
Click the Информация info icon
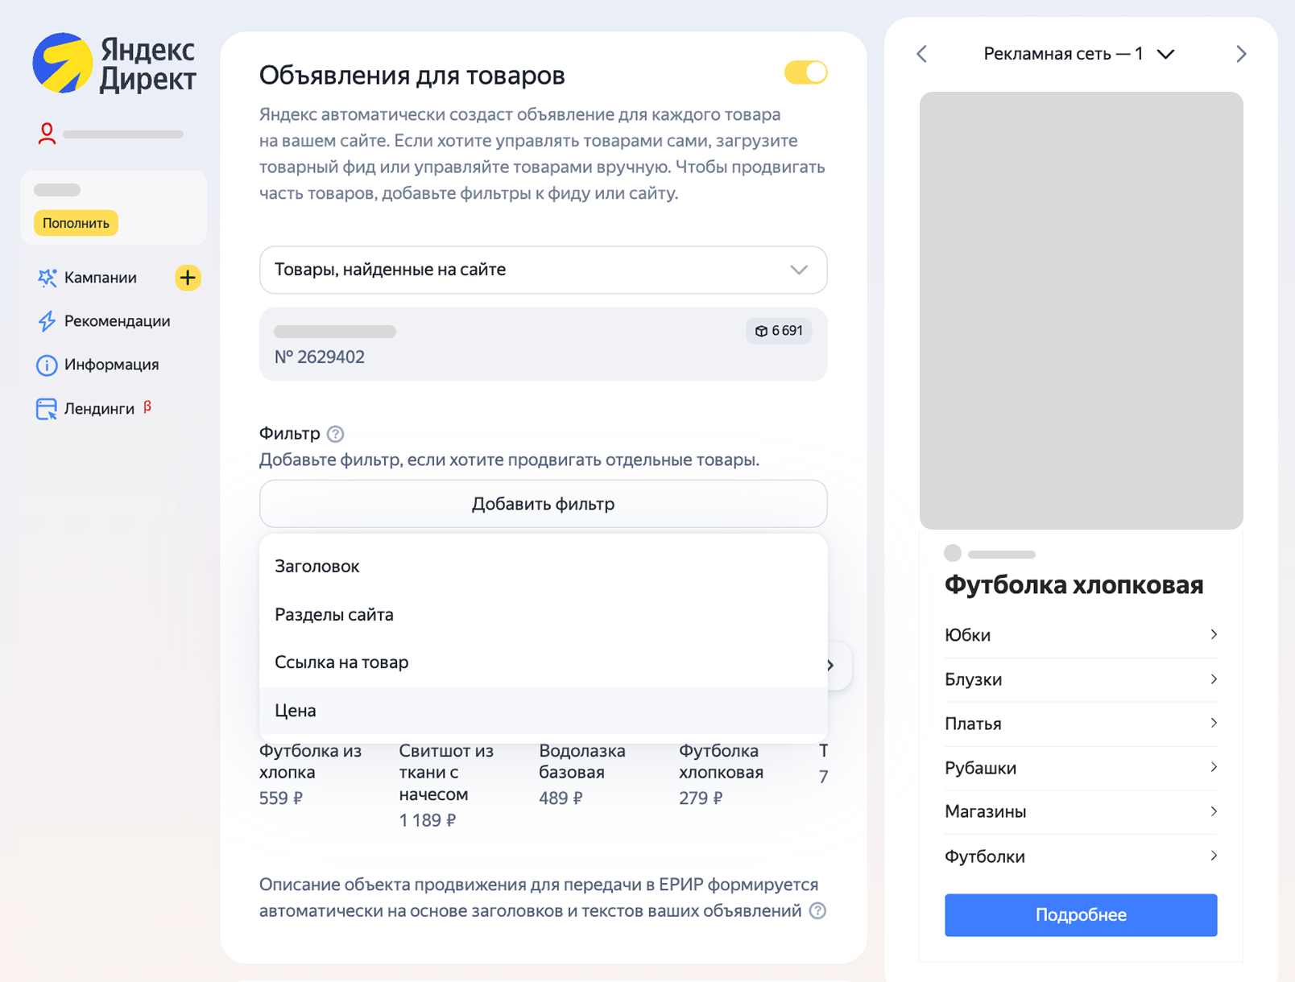(46, 364)
